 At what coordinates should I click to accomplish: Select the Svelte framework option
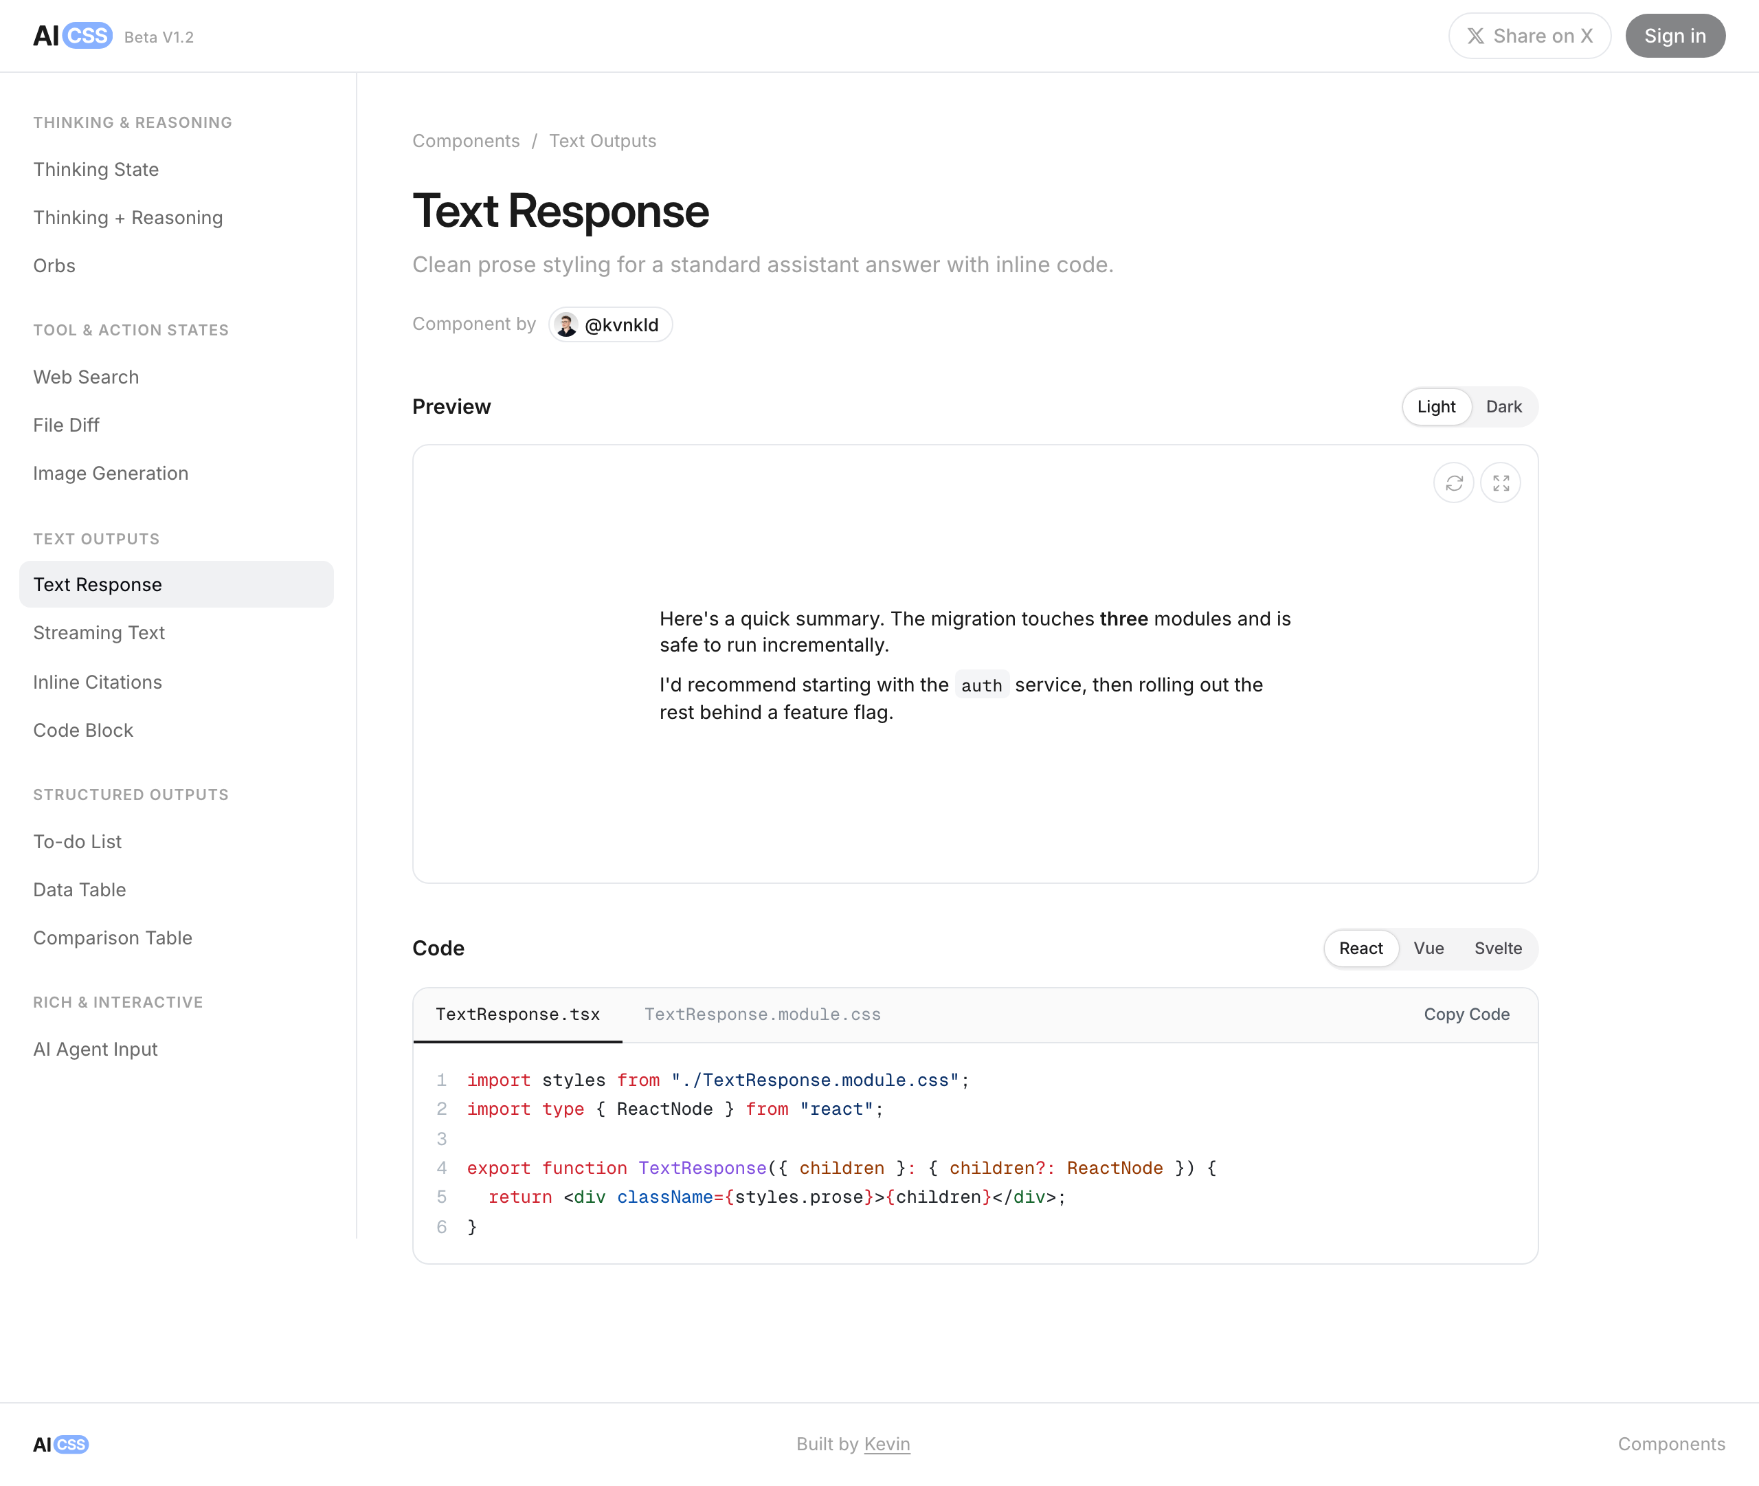click(x=1497, y=949)
